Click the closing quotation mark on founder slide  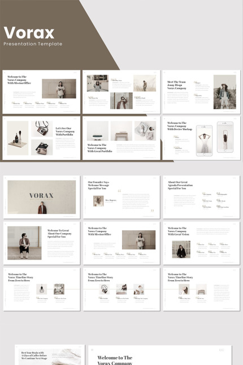point(152,211)
